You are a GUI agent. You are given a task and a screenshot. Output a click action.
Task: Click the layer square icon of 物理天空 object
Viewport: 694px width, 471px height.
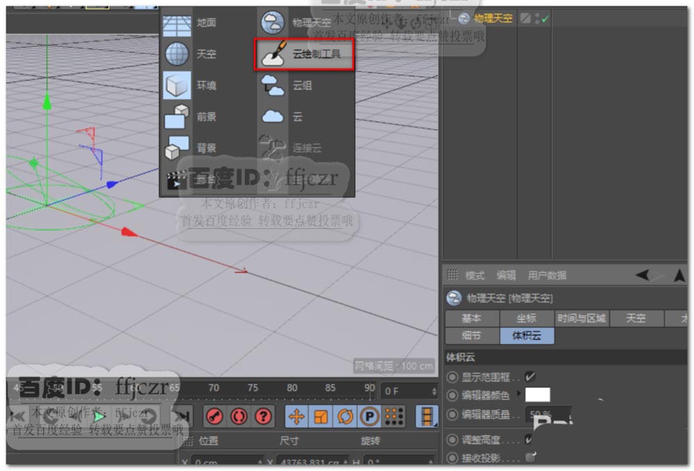point(525,18)
